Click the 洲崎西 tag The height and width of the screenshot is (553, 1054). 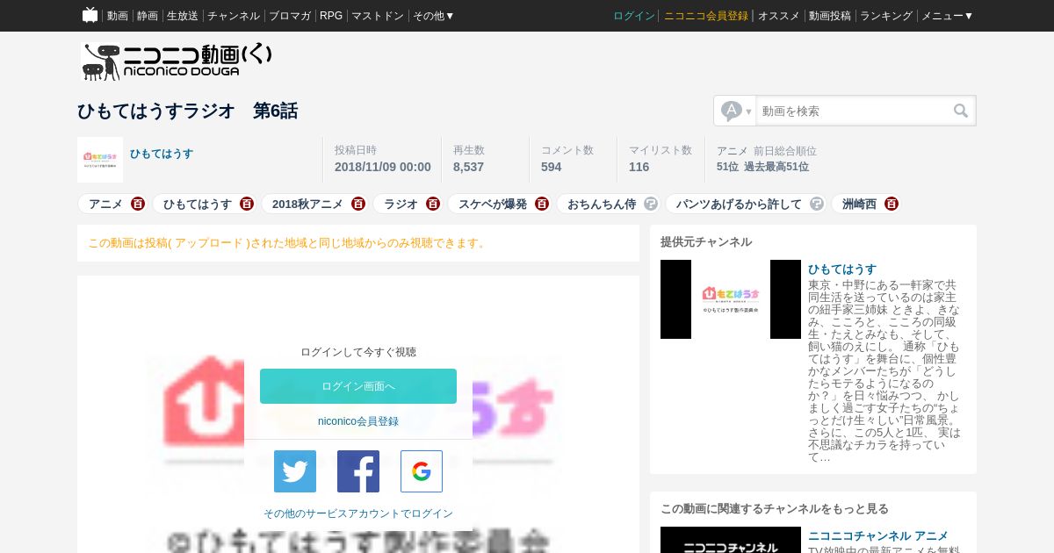pos(859,204)
